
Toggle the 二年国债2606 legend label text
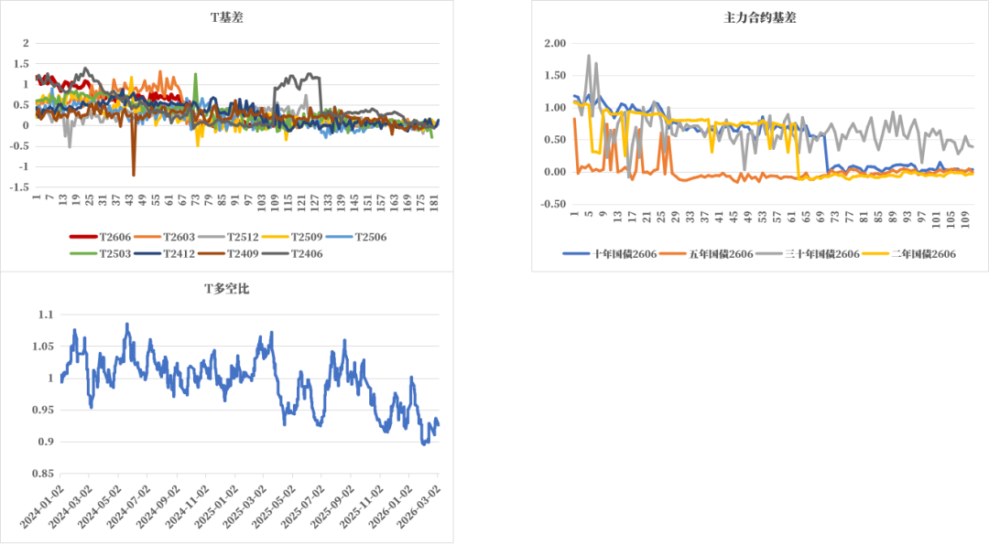pyautogui.click(x=925, y=254)
